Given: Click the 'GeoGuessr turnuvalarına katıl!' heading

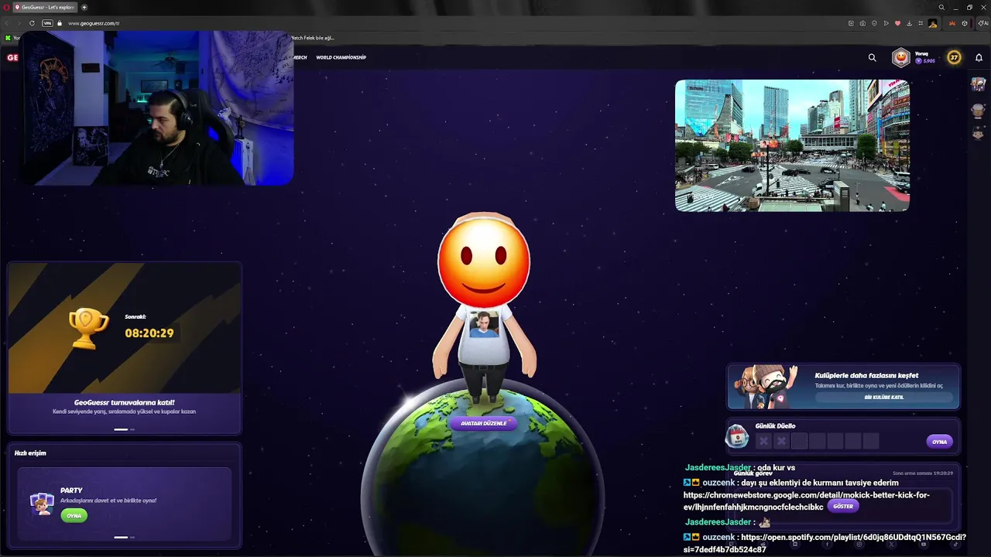Looking at the screenshot, I should click(x=124, y=402).
